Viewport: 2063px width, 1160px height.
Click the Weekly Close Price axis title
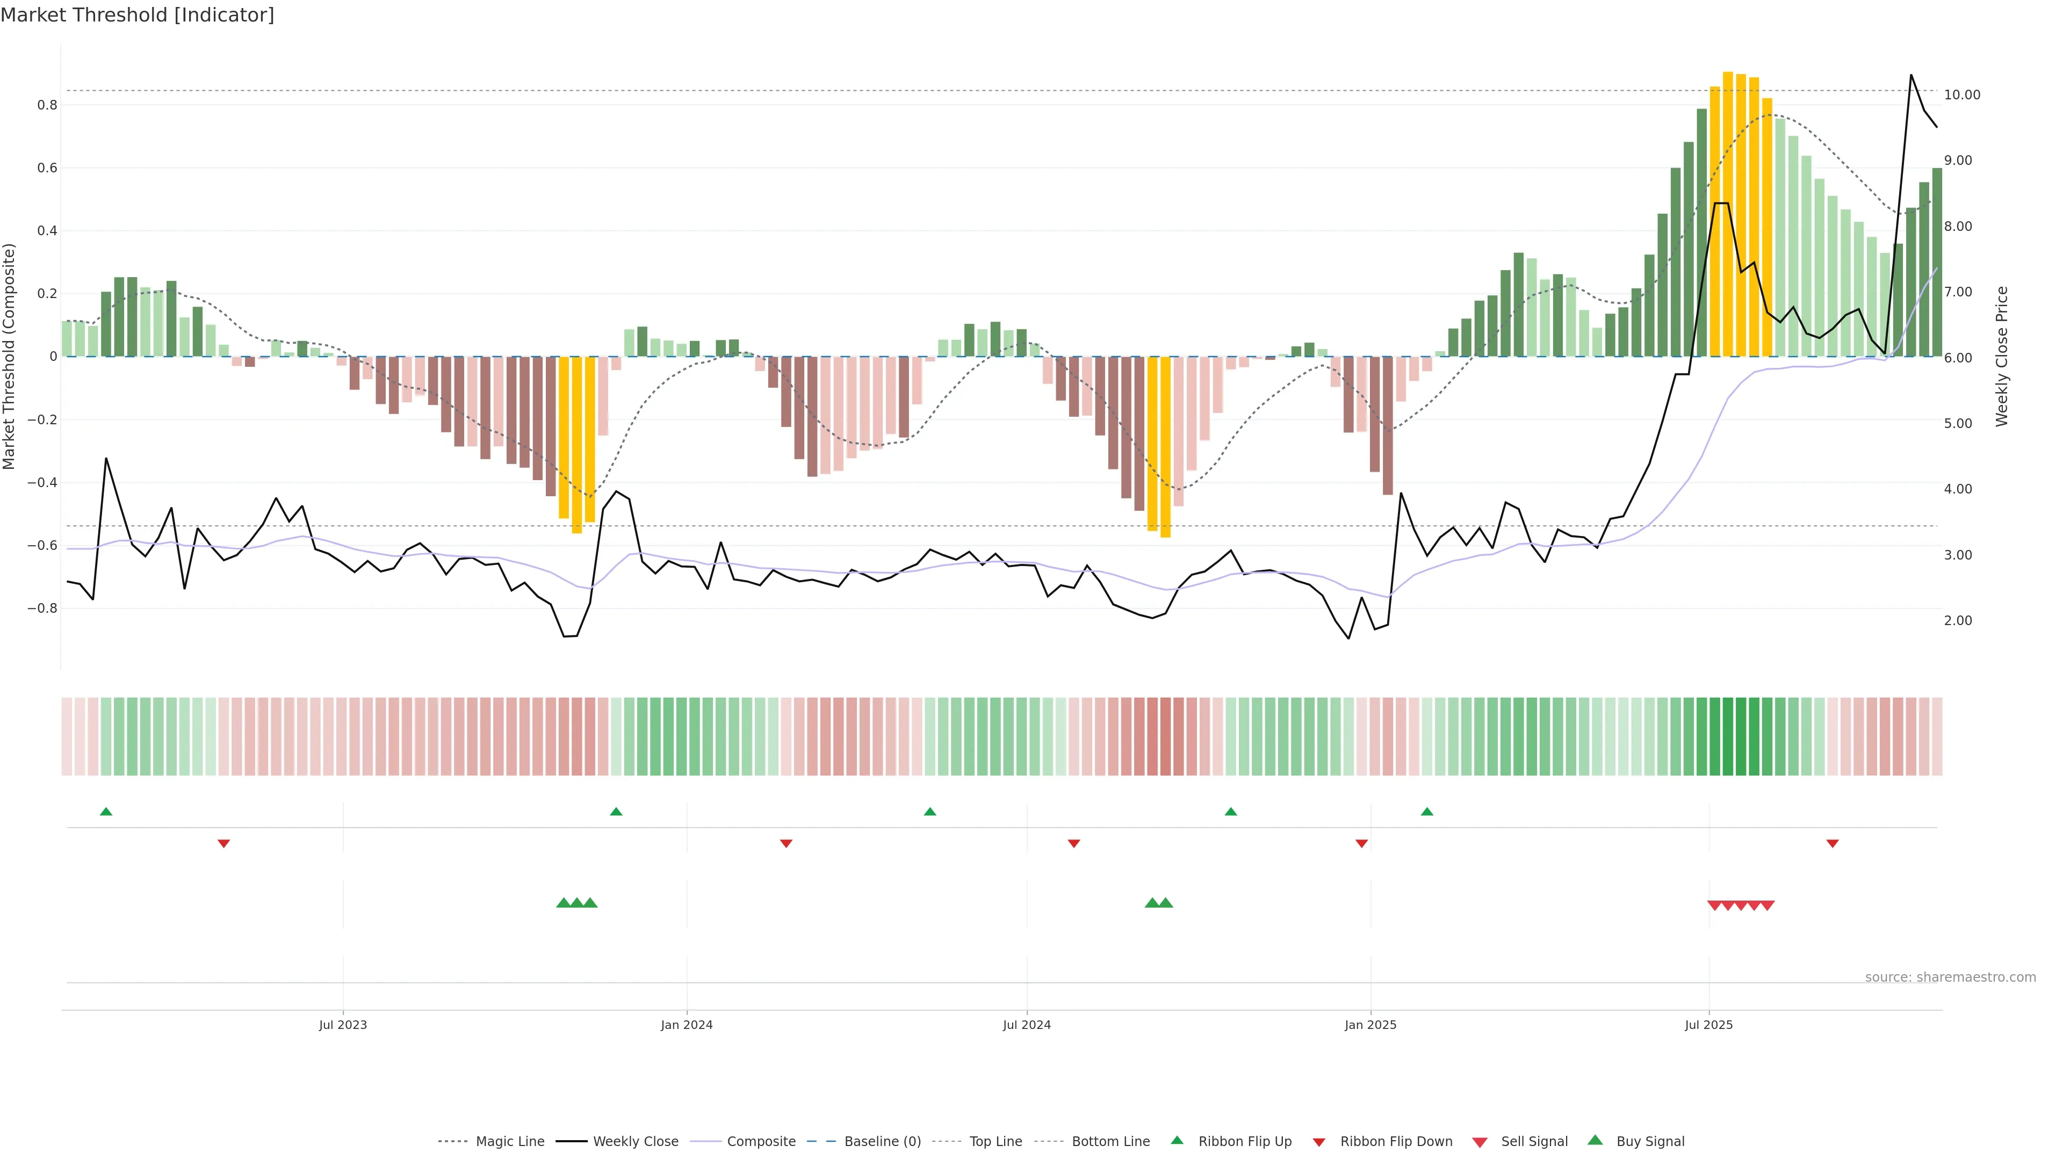click(2001, 356)
